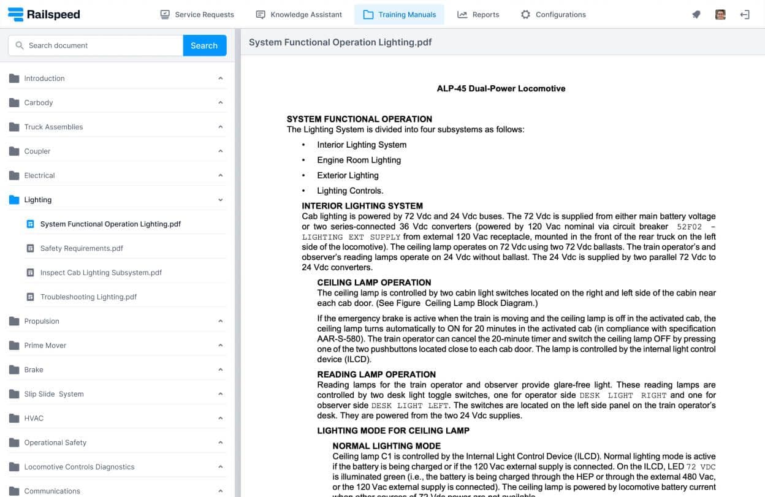765x497 pixels.
Task: Expand the Communications section chevron
Action: (x=221, y=491)
